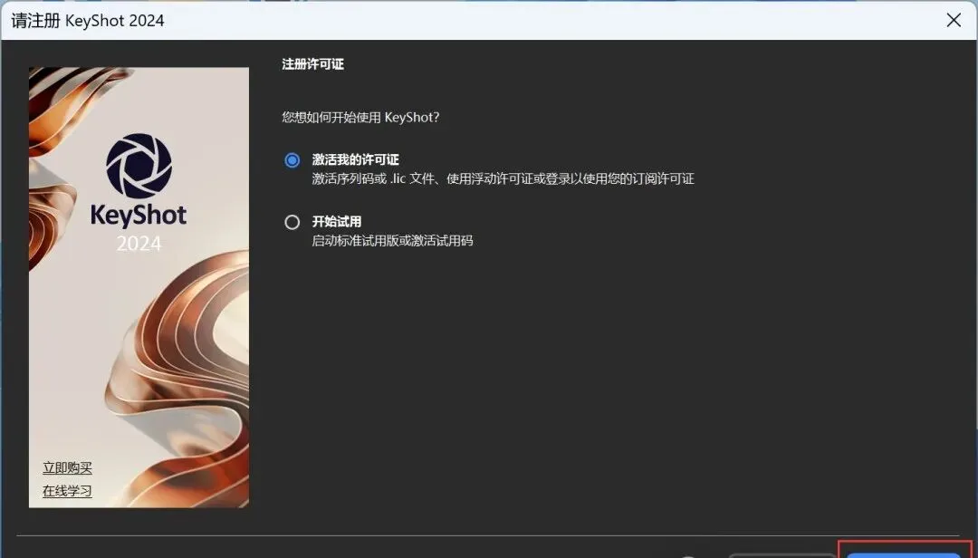The width and height of the screenshot is (978, 558).
Task: Click the KeyShot aperture logo
Action: coord(139,166)
